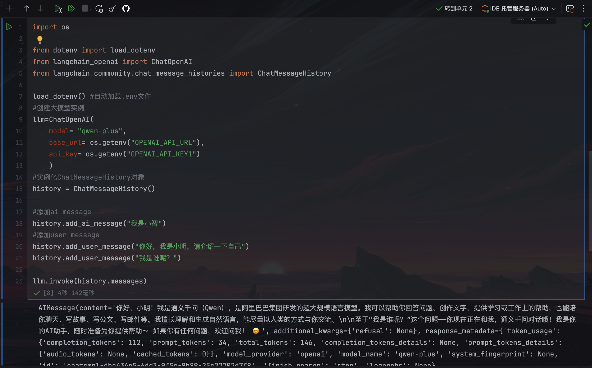Click the yellow lightbulb quick-fix icon
Image resolution: width=592 pixels, height=368 pixels.
pos(40,39)
